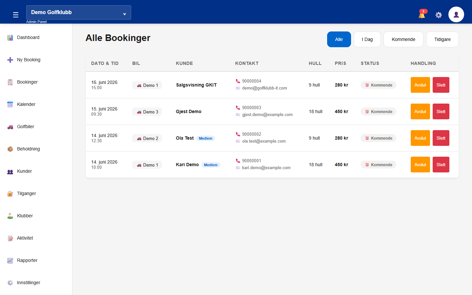Click Slett for Gjest Demo booking
Screen dimensions: 472x295
[441, 111]
